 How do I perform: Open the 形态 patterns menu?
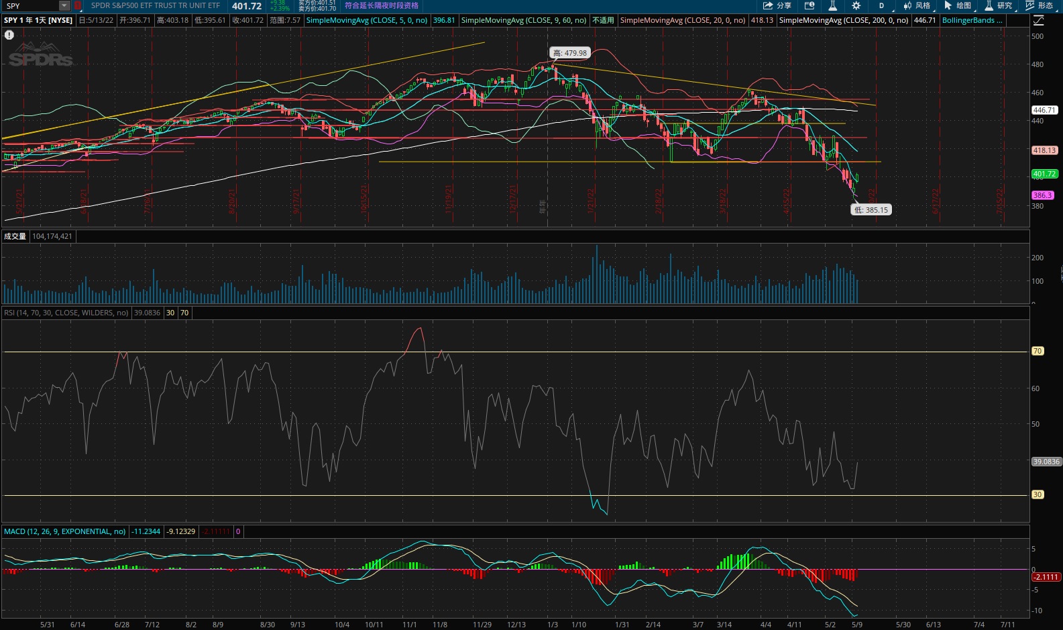1040,5
